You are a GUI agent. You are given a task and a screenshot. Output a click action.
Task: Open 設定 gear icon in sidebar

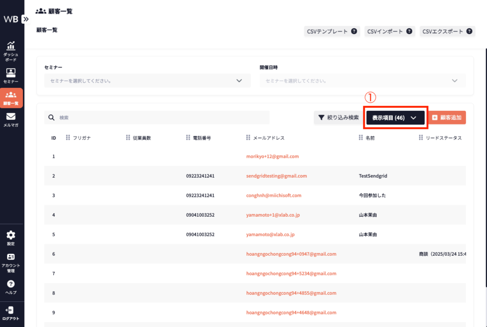pos(10,238)
